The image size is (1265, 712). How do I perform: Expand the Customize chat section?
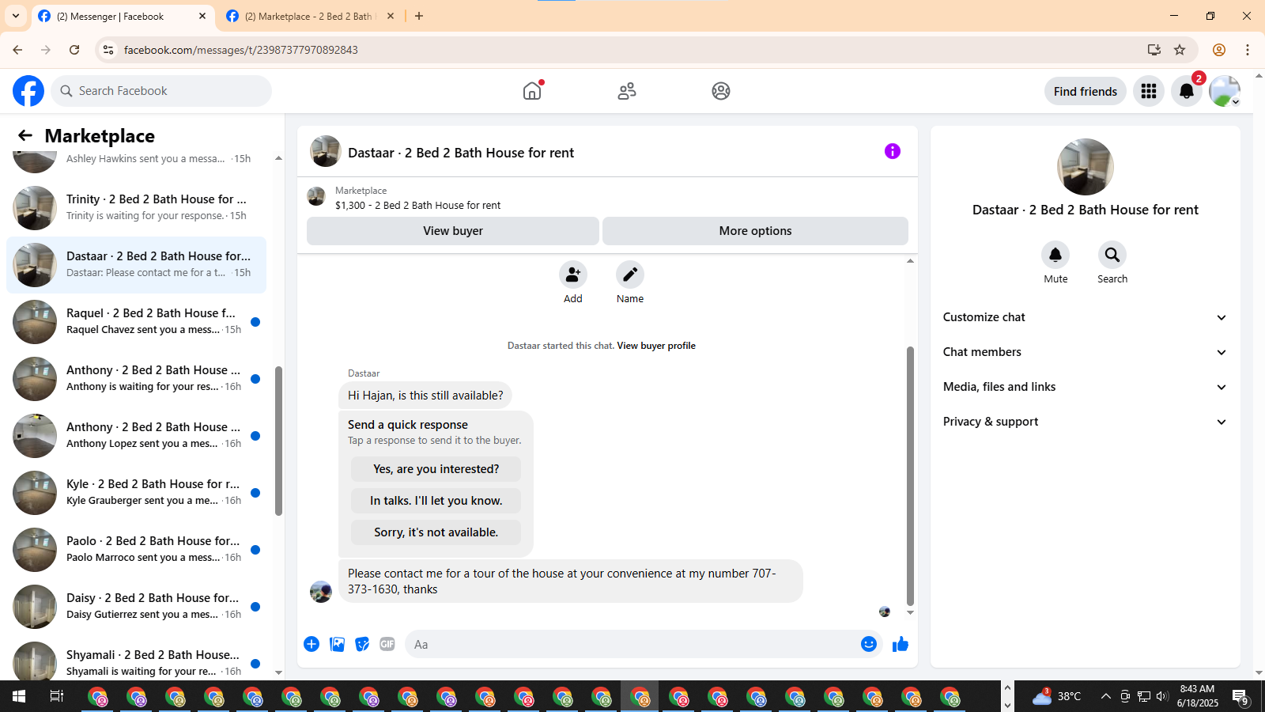point(1085,317)
